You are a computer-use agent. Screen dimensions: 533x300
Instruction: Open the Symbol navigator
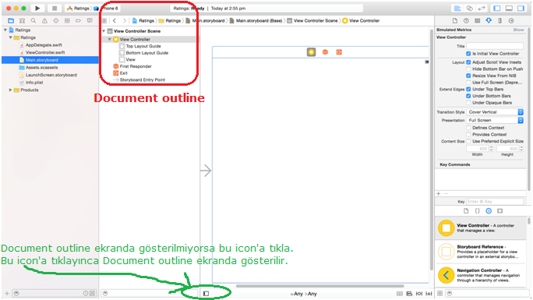22,21
